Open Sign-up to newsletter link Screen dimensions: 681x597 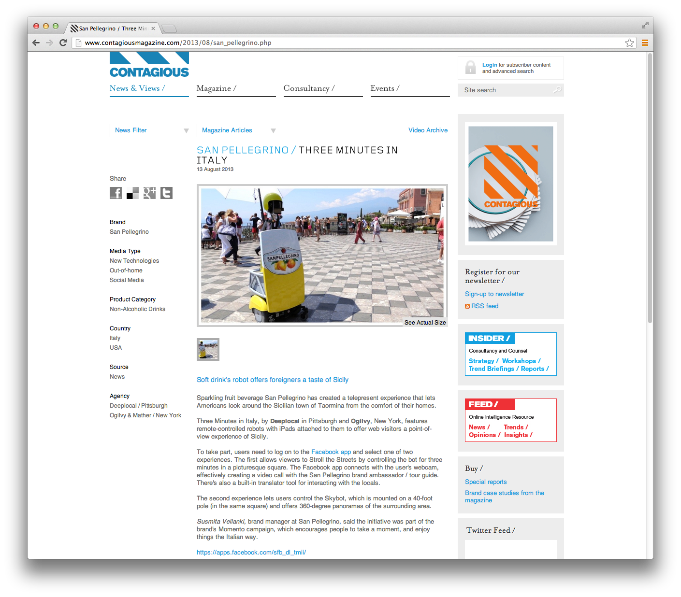click(x=494, y=294)
